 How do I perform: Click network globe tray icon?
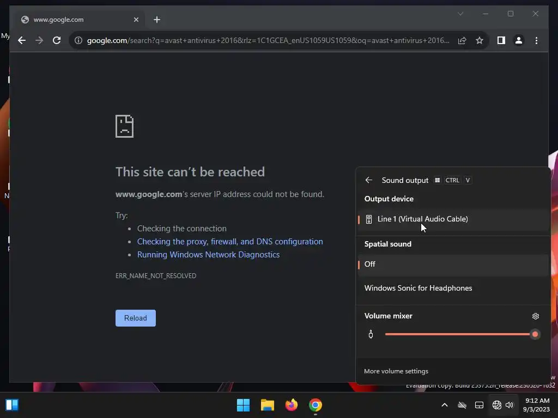(497, 405)
